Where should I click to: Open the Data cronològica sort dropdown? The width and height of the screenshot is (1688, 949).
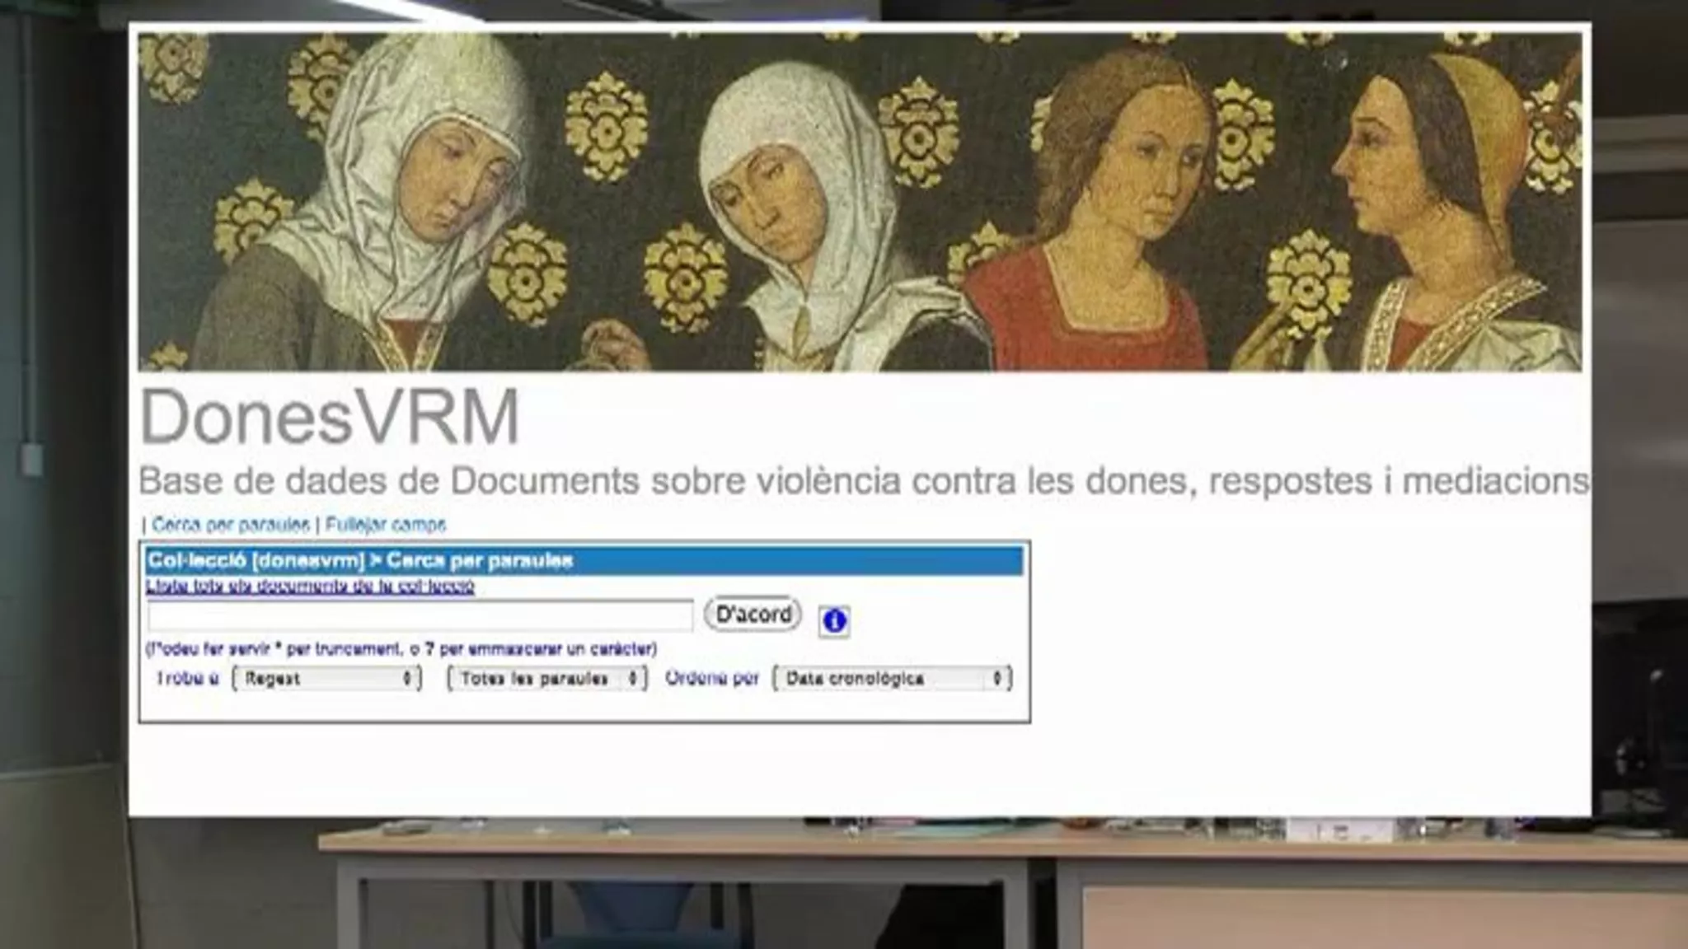pos(893,678)
